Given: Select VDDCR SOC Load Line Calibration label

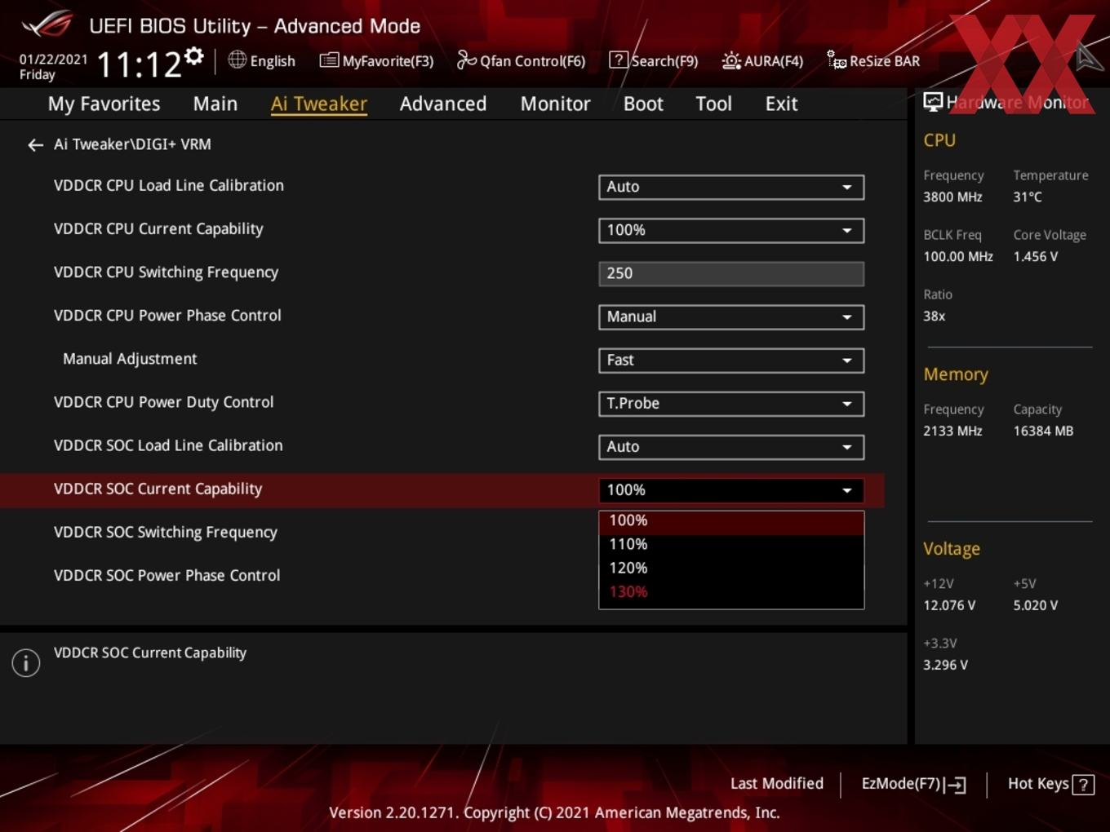Looking at the screenshot, I should (168, 445).
